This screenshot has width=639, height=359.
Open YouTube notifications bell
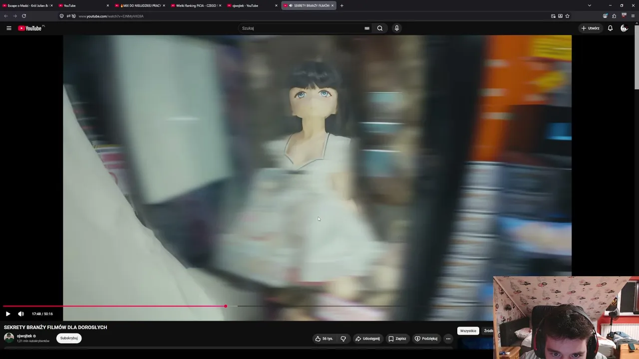click(x=610, y=28)
